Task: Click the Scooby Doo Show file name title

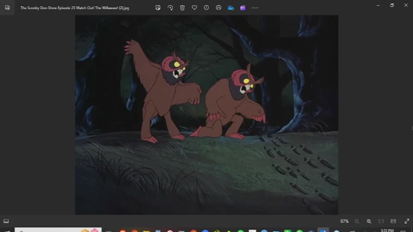Action: [75, 8]
